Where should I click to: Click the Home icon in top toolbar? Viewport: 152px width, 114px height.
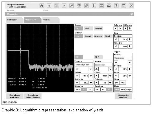(42, 6)
